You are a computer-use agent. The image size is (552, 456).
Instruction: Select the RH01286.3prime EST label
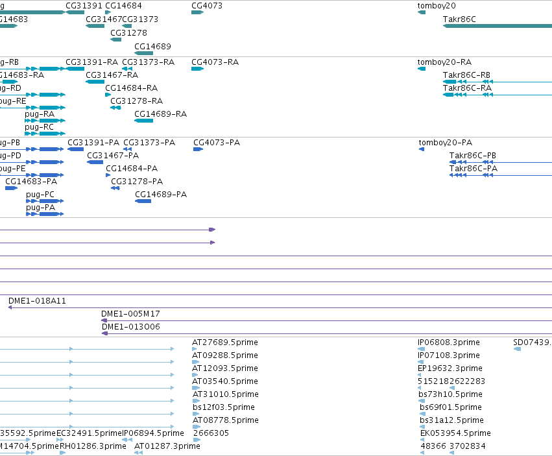coord(93,446)
